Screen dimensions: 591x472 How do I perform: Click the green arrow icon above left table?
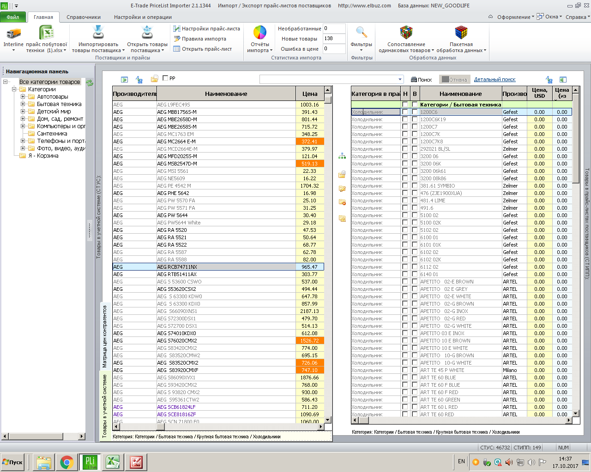[x=124, y=79]
